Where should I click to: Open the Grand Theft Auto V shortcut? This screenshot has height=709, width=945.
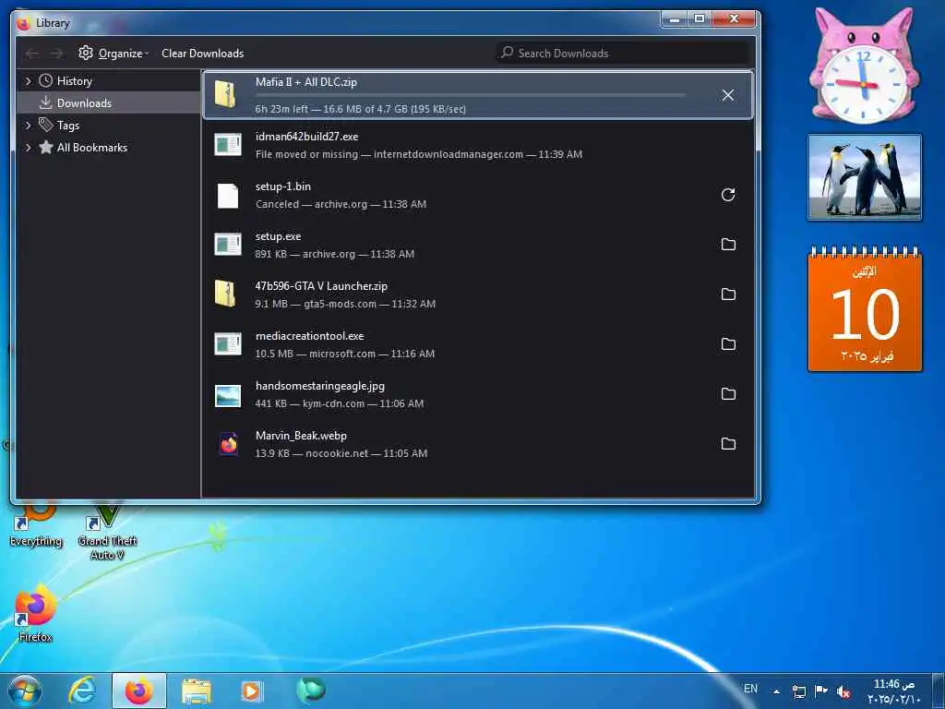tap(107, 531)
